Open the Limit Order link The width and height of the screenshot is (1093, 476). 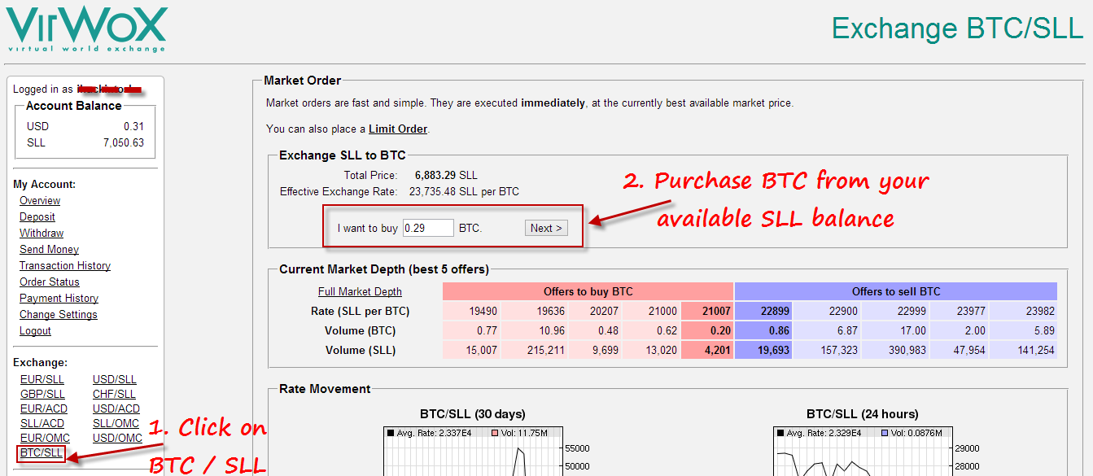tap(398, 129)
